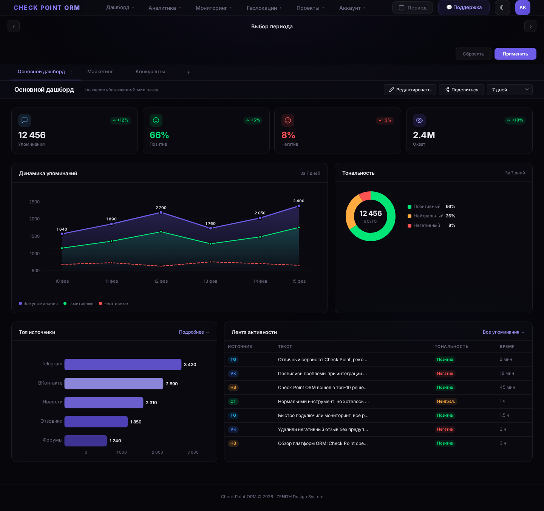Click the mentions chat bubble icon

tap(25, 120)
